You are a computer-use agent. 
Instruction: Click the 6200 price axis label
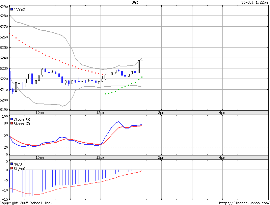pyautogui.click(x=4, y=100)
